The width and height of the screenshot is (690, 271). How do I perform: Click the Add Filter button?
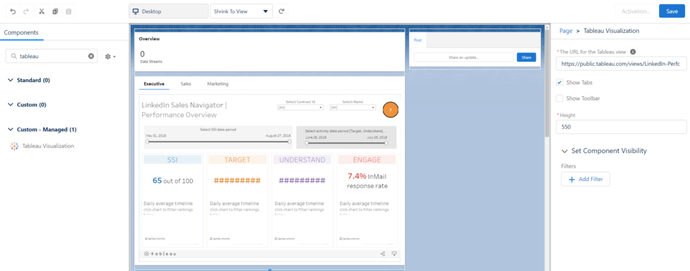point(586,179)
